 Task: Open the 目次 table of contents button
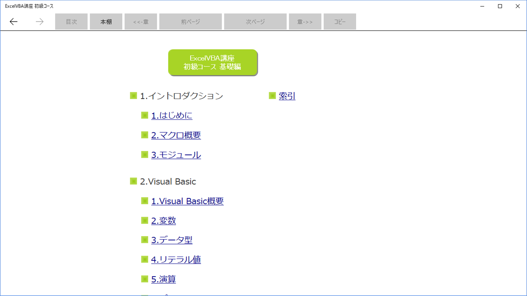[71, 22]
